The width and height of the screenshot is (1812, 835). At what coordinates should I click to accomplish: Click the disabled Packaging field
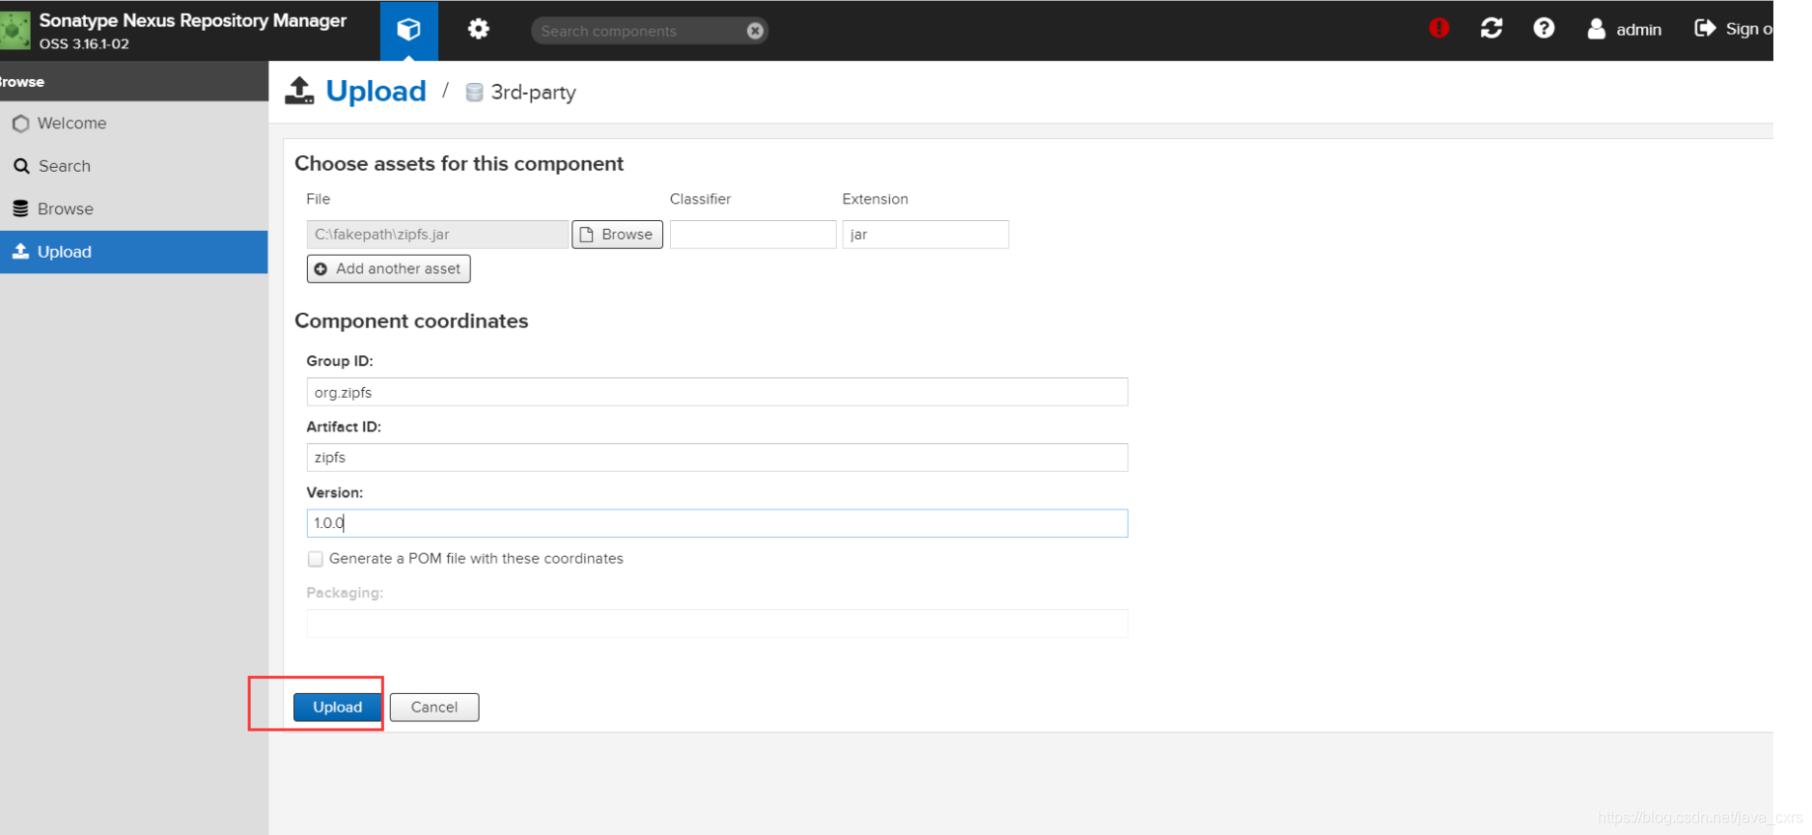click(717, 624)
